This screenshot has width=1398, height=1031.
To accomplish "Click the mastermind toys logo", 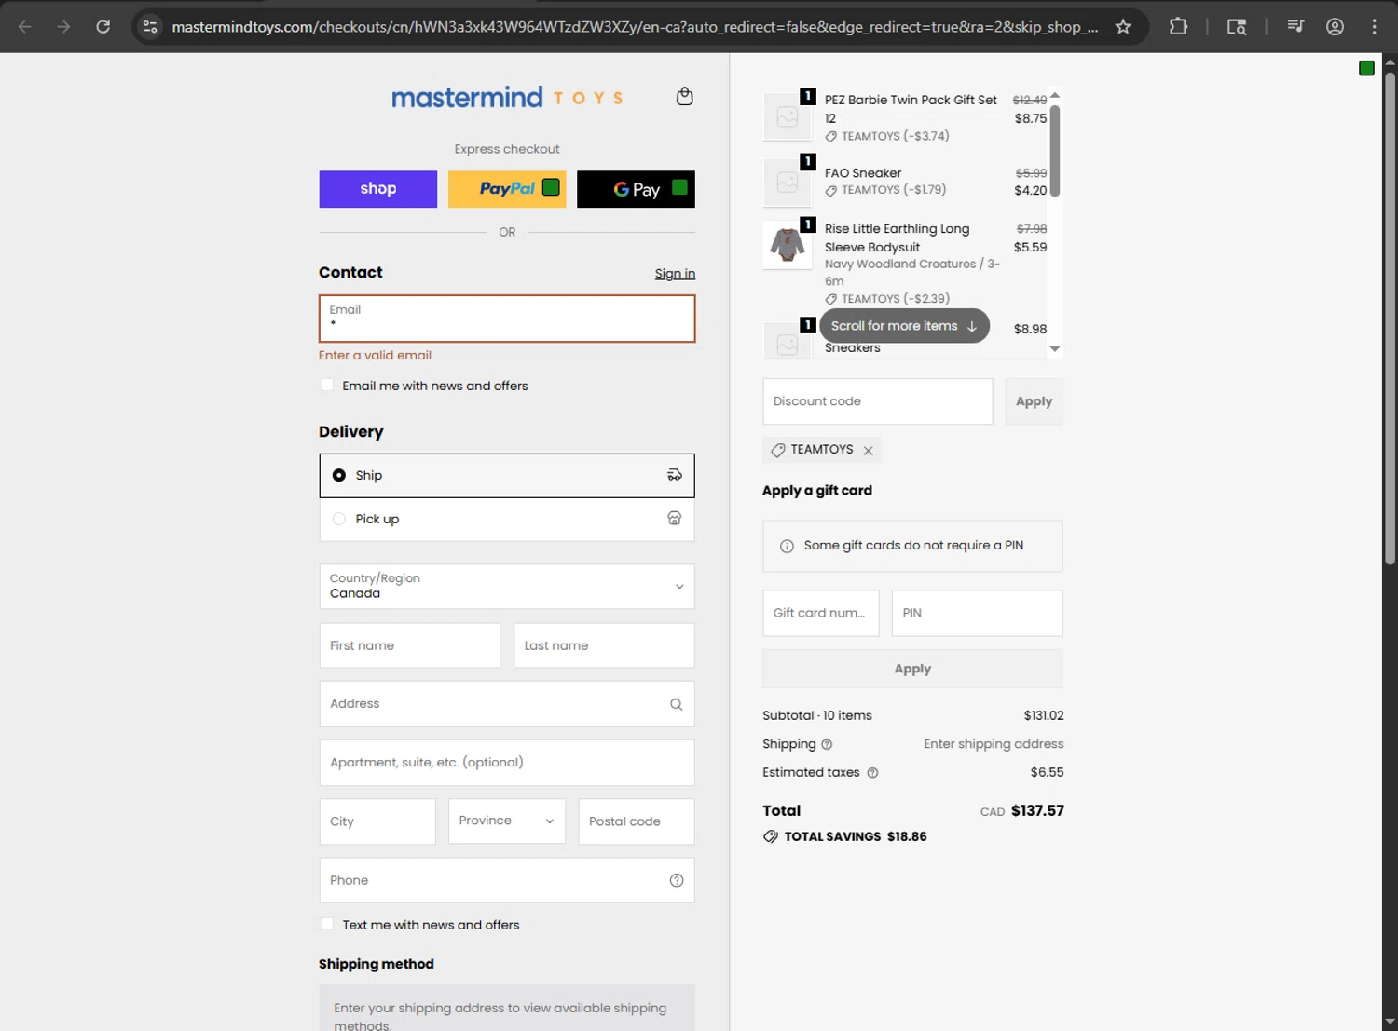I will pyautogui.click(x=507, y=97).
